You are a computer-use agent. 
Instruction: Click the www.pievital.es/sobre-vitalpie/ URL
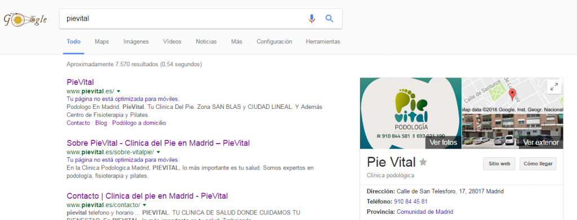tap(110, 152)
